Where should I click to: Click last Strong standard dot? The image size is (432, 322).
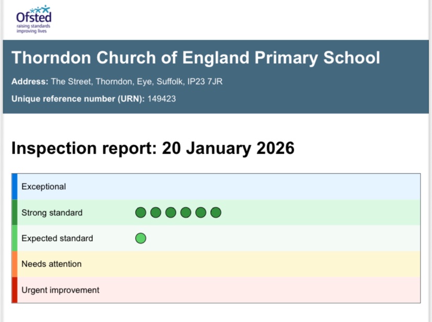tap(215, 212)
